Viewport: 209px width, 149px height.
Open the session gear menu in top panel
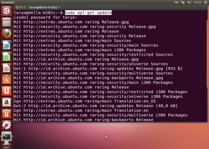point(206,2)
